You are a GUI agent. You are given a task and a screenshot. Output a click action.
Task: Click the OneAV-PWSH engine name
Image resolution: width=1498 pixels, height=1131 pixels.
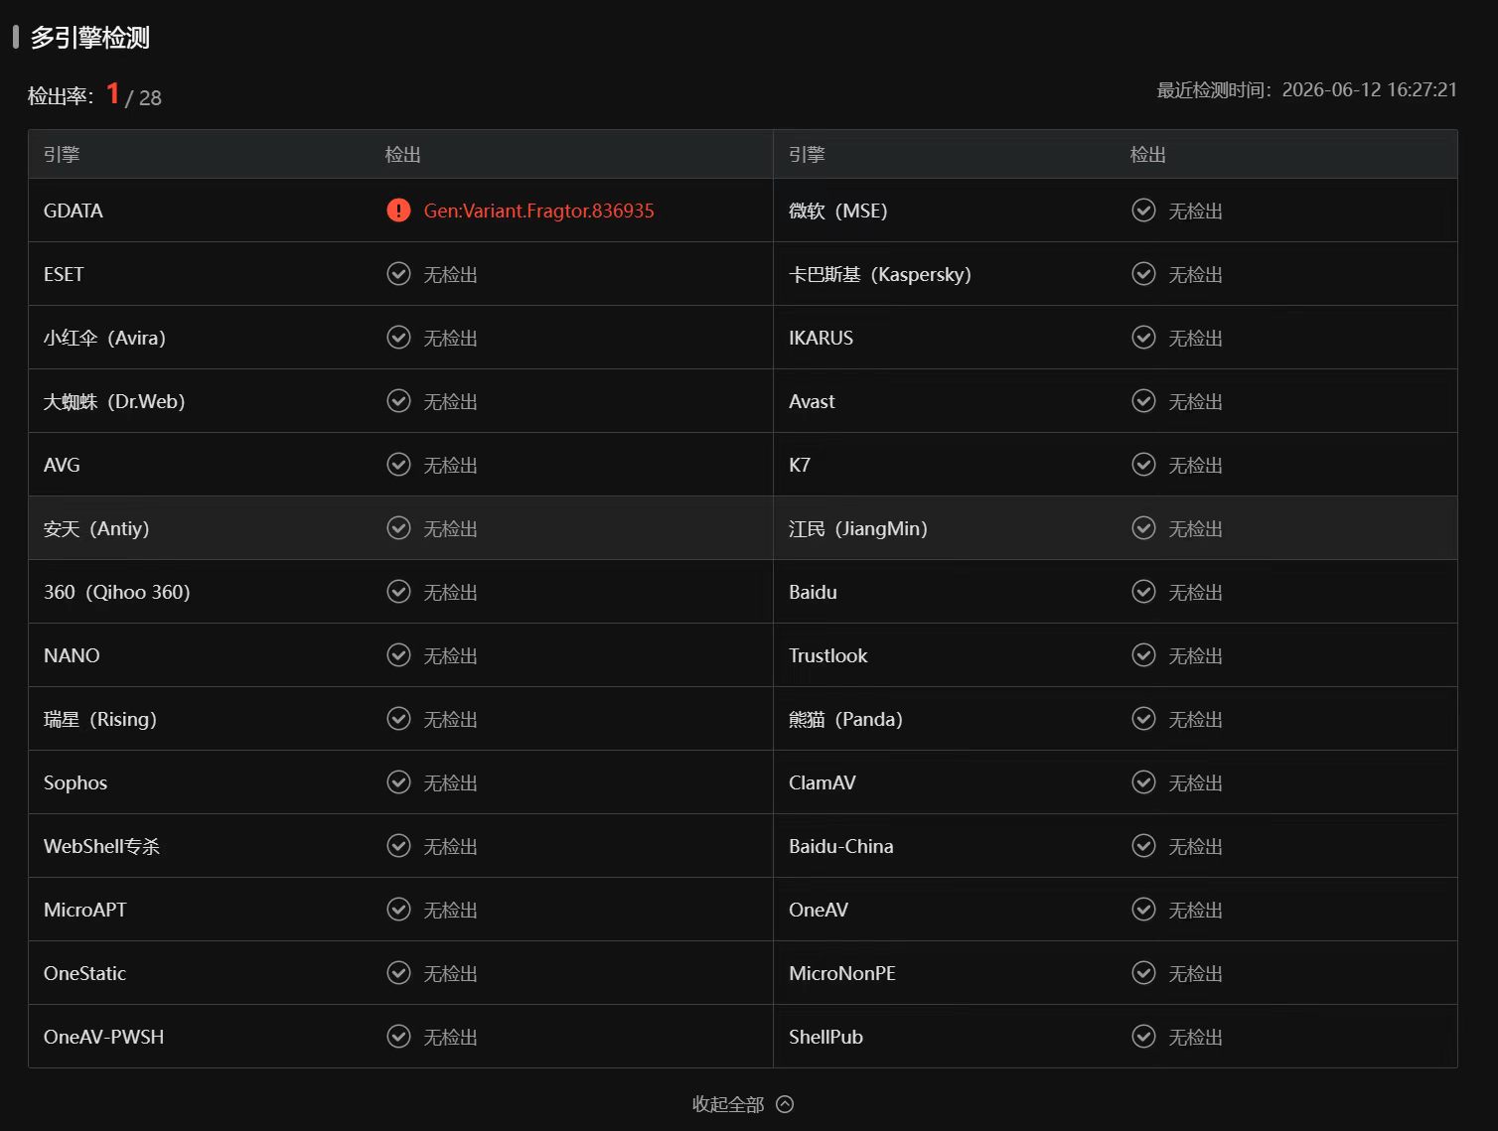pos(104,1037)
